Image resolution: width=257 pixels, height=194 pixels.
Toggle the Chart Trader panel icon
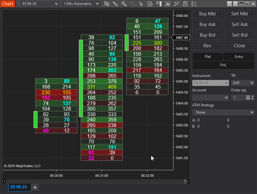[x=159, y=4]
